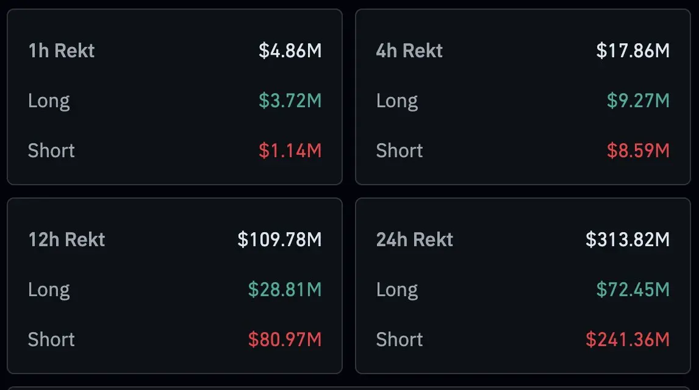This screenshot has width=699, height=390.
Task: Select the 12h Rekt total $109.78M
Action: point(279,239)
